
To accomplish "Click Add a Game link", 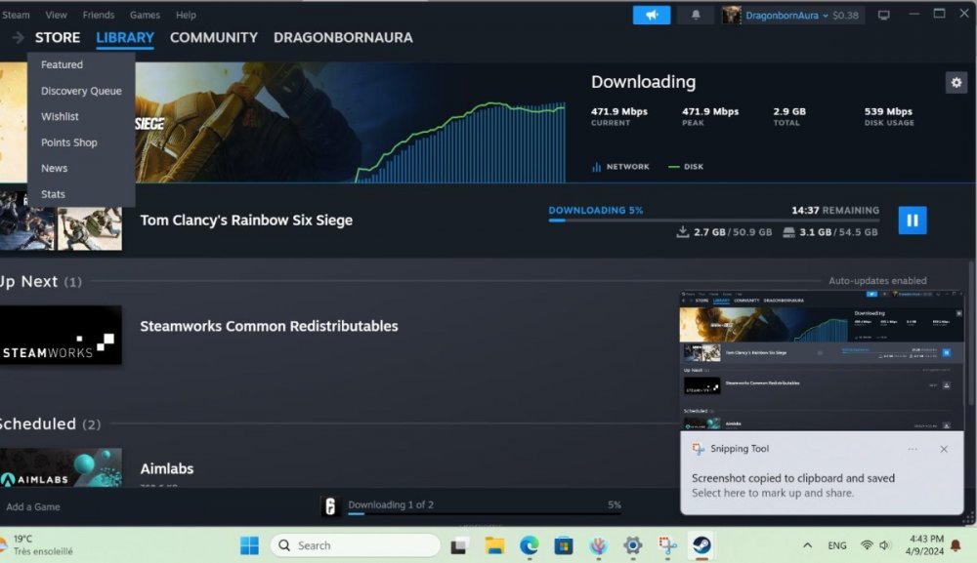I will (33, 506).
